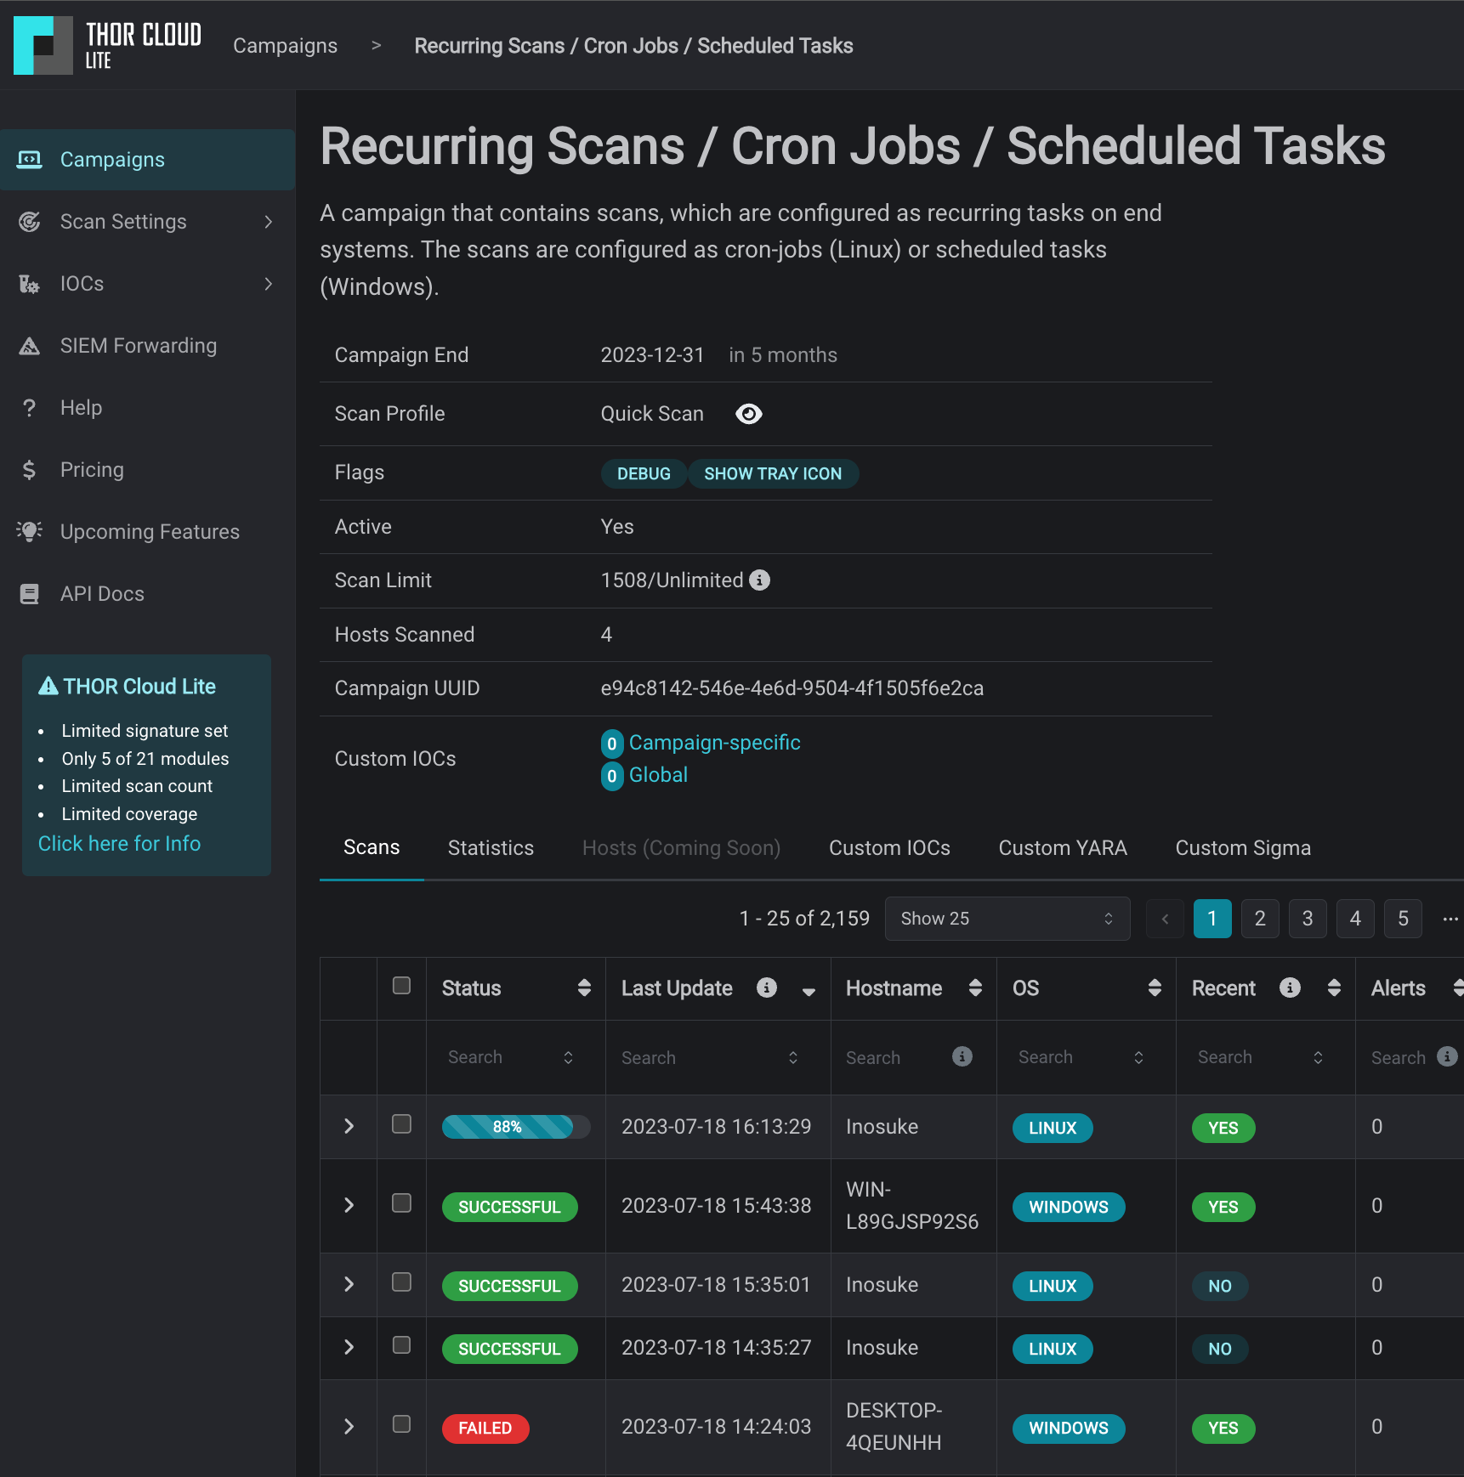Image resolution: width=1464 pixels, height=1477 pixels.
Task: Select checkbox for WIN-L89GJSP92S6 row
Action: point(401,1203)
